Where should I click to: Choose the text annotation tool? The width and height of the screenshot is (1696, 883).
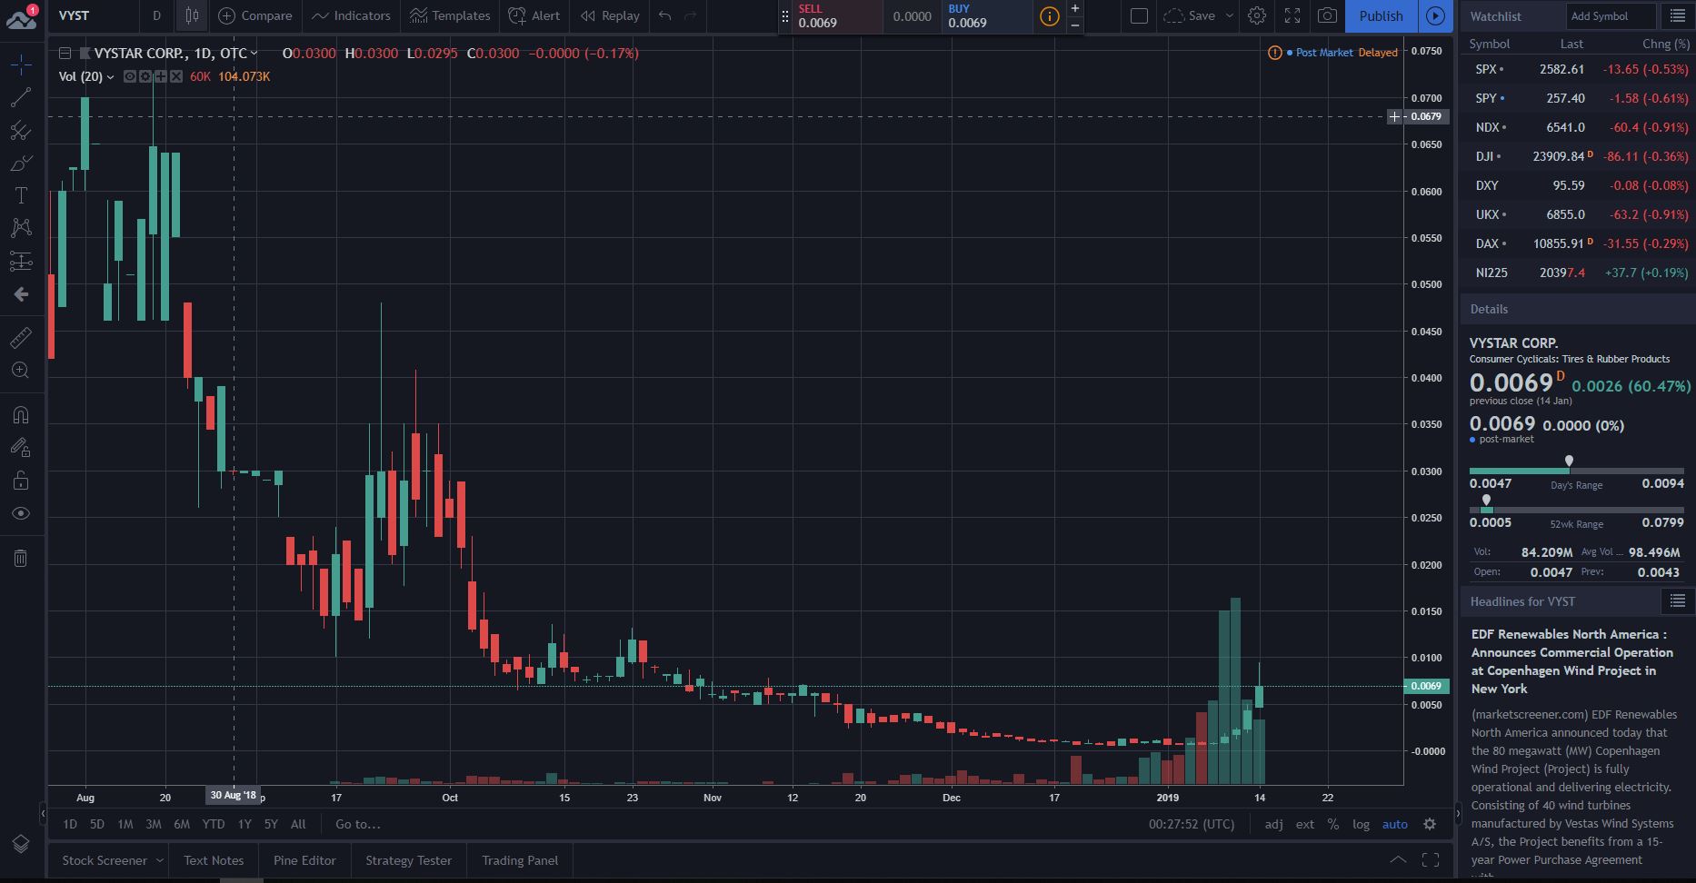click(21, 195)
